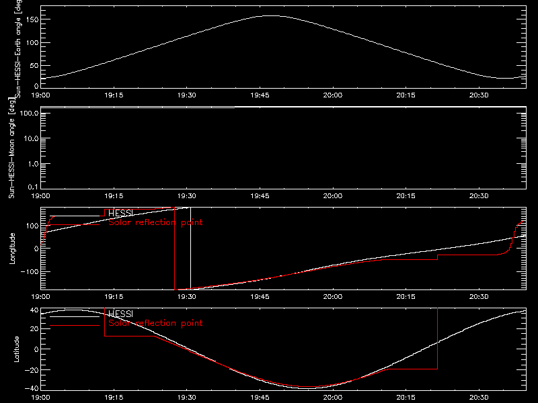
Task: Click 19:15 time label under Longitude plot
Action: pyautogui.click(x=114, y=297)
